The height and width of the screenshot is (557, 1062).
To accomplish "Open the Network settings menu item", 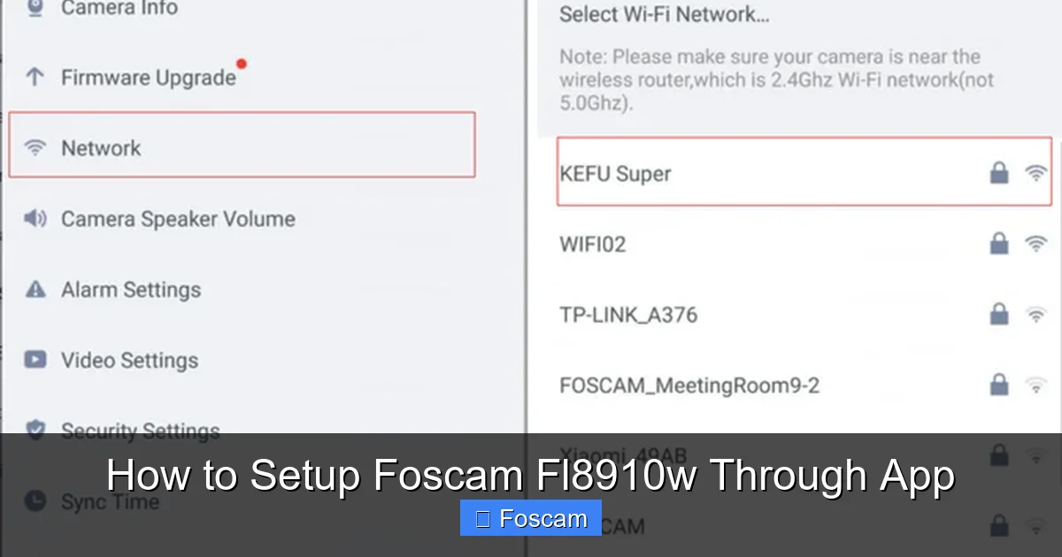I will click(x=100, y=148).
